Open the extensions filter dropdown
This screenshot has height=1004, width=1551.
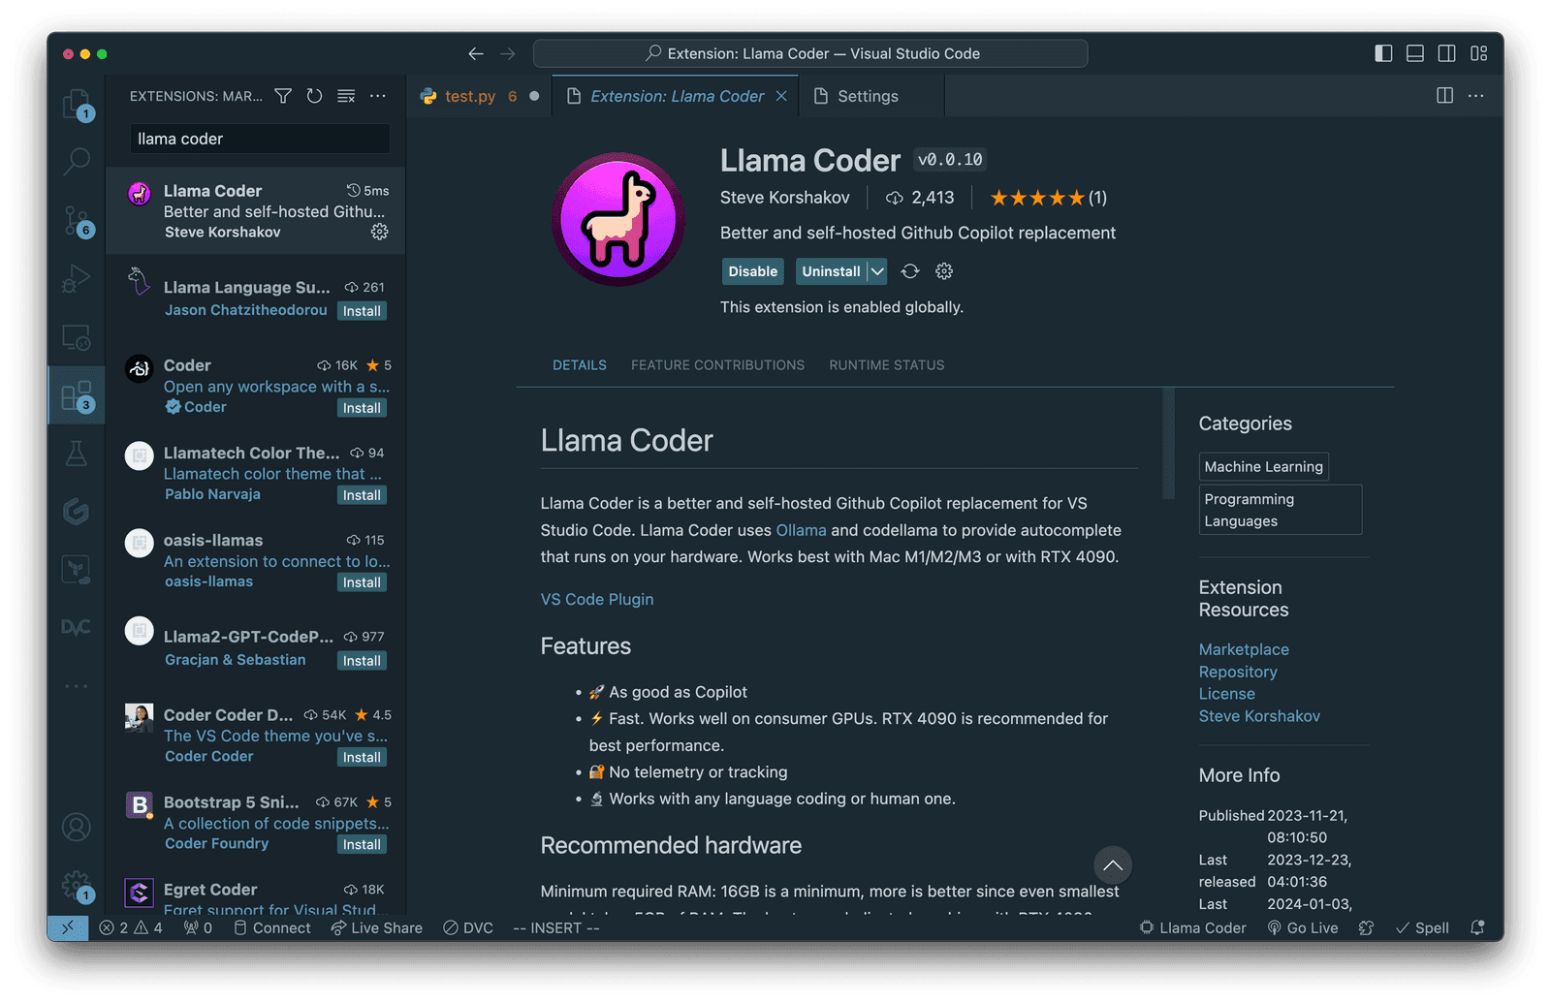283,96
